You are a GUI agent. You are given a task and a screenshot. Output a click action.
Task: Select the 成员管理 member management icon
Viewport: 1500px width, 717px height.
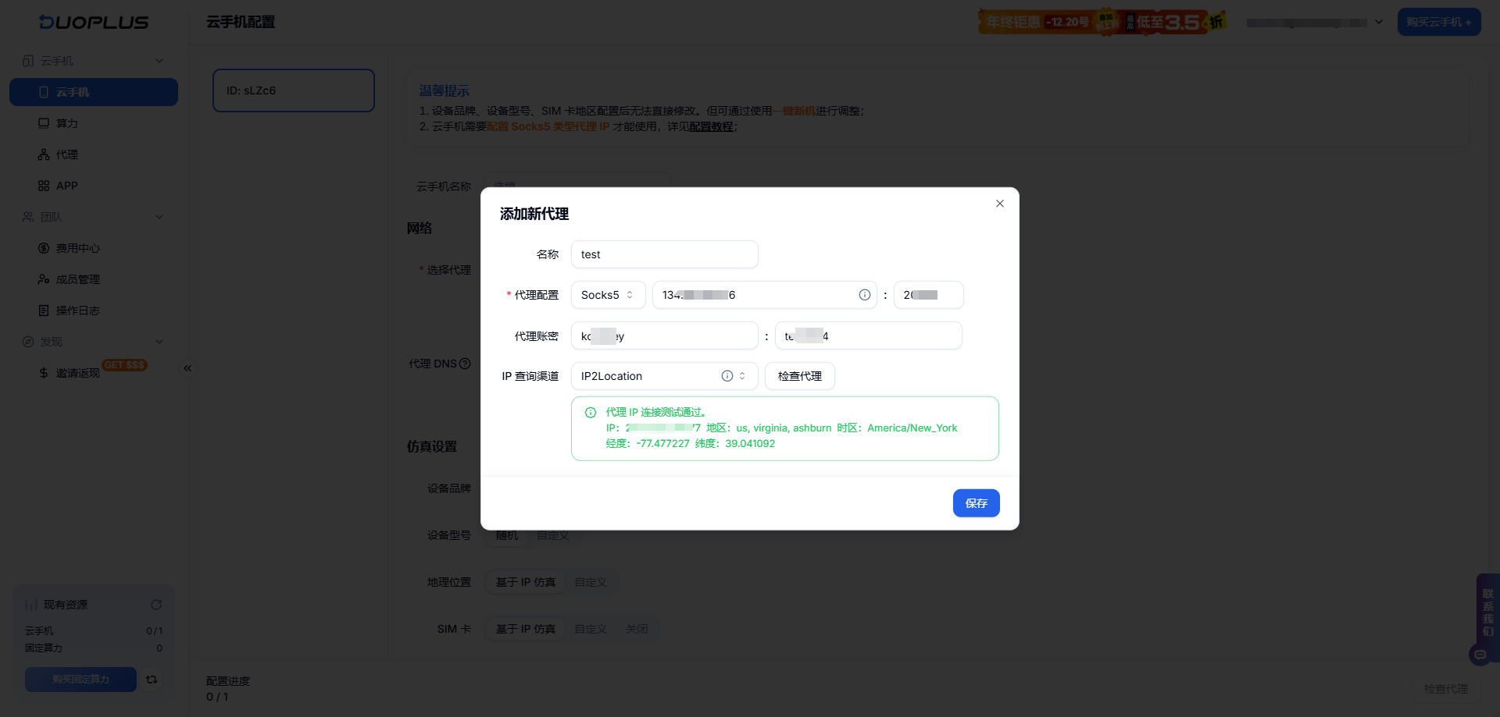pyautogui.click(x=45, y=279)
